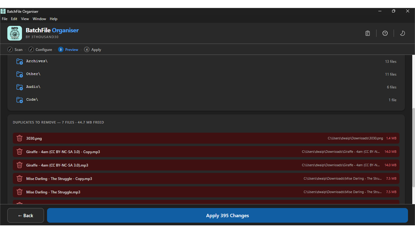Go to the Scan step
The width and height of the screenshot is (415, 233).
[15, 49]
